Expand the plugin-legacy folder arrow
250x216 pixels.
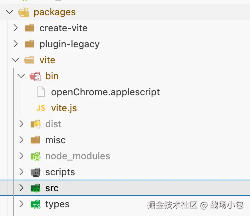tap(15, 44)
